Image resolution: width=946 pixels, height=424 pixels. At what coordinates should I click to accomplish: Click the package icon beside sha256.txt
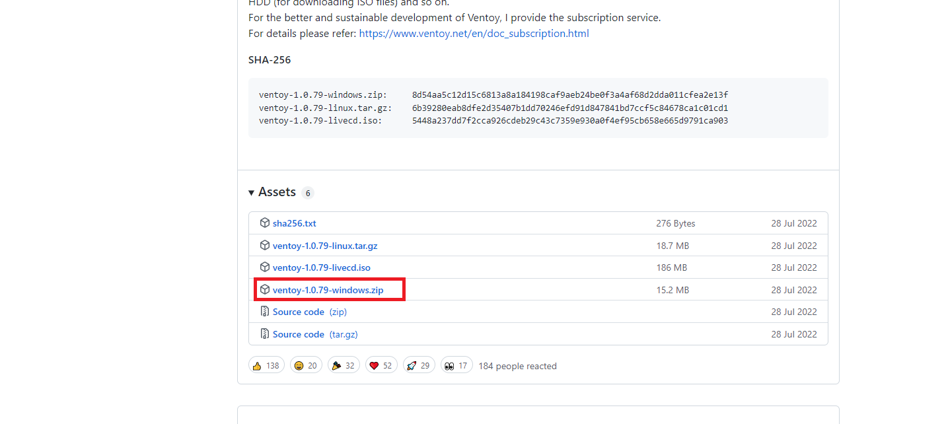265,223
